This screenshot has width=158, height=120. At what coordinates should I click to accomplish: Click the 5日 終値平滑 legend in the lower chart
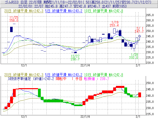(64, 75)
